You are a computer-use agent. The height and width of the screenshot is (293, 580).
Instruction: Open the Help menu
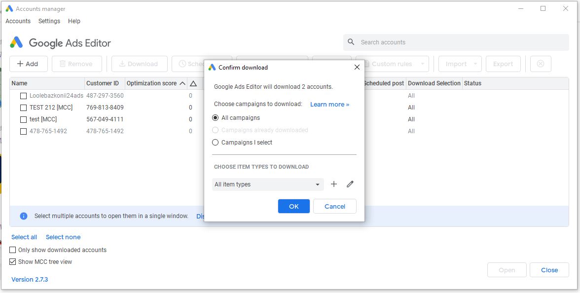(x=74, y=21)
